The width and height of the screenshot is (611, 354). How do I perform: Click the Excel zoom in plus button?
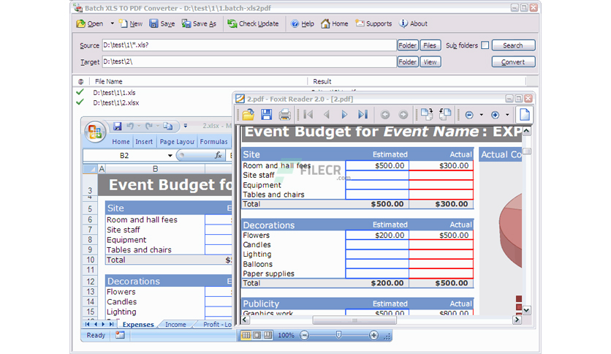pyautogui.click(x=373, y=335)
